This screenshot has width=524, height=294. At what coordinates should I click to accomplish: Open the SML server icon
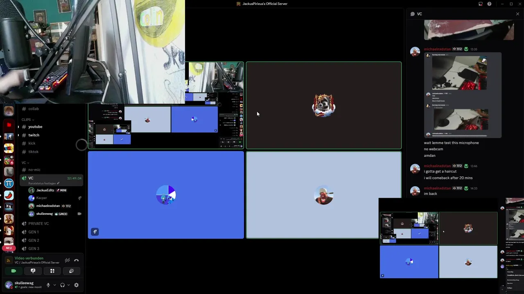tap(9, 148)
